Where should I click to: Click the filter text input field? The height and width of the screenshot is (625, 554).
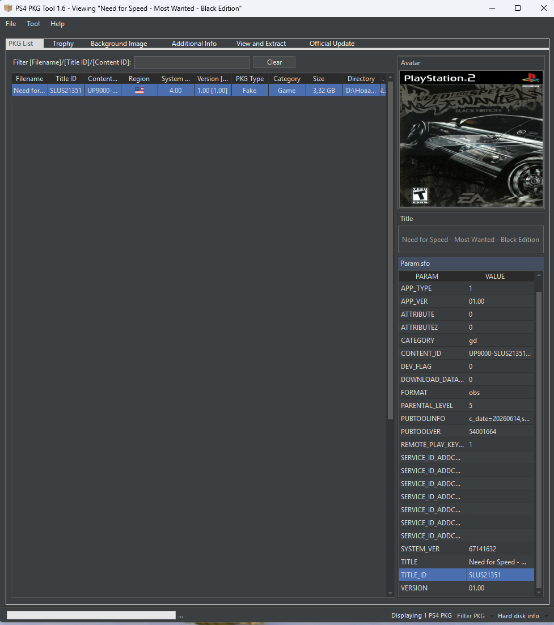point(192,62)
